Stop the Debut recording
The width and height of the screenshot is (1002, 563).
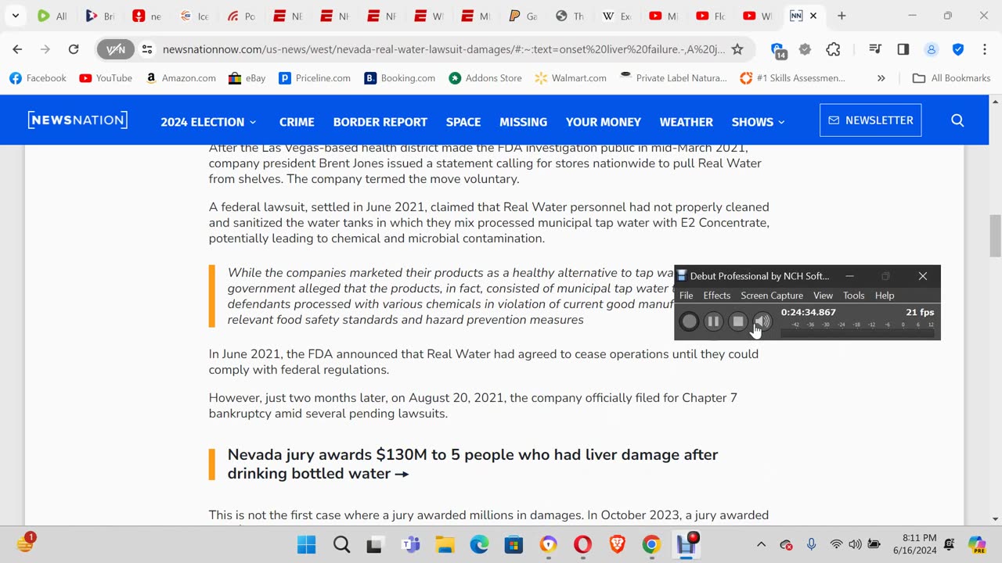pos(738,321)
